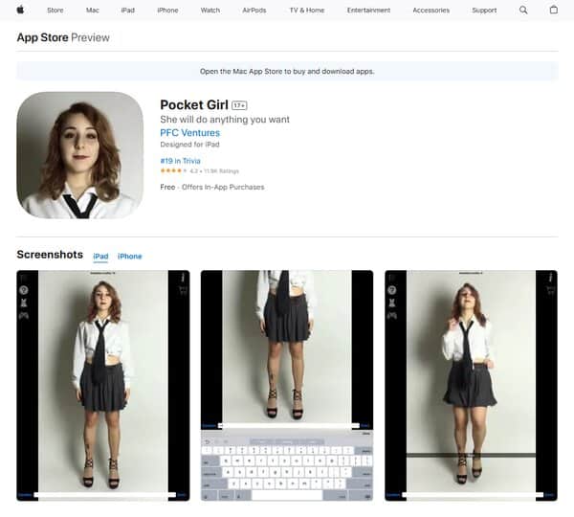Click the Pocket Girl app icon
The width and height of the screenshot is (574, 517).
tap(79, 155)
